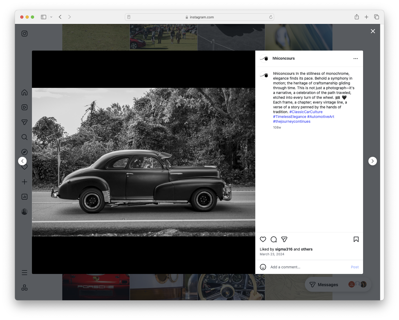Viewport: 399px width, 320px height.
Task: Select the Explore compass icon
Action: coord(24,152)
